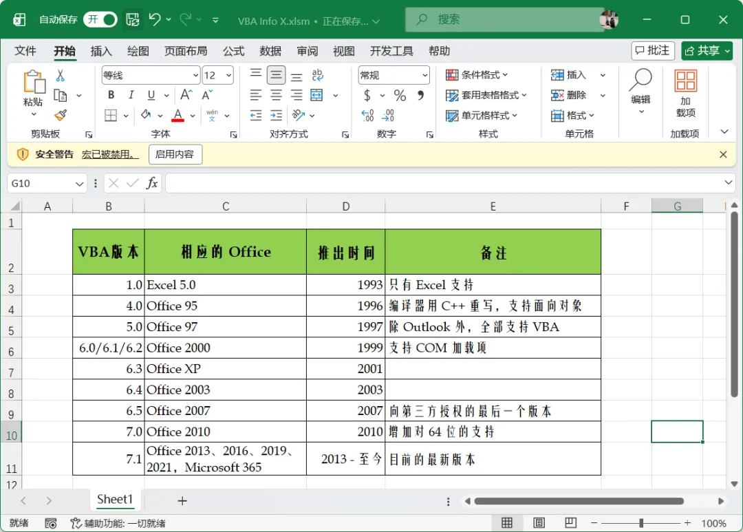
Task: Select the Format Painter brush
Action: 60,115
